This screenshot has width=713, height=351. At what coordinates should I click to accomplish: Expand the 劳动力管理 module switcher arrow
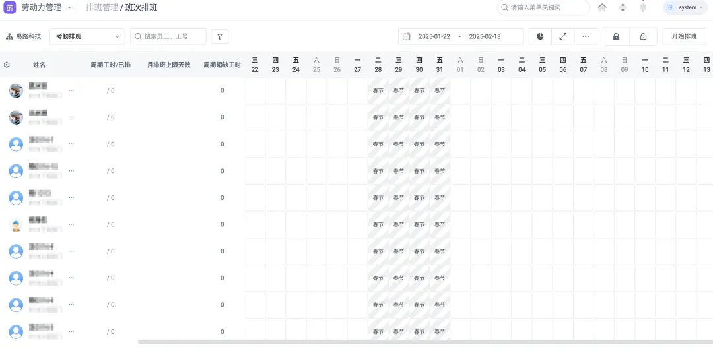69,8
